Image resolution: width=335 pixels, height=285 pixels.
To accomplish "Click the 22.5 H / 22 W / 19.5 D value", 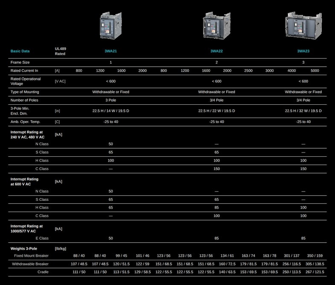I will click(x=217, y=111).
